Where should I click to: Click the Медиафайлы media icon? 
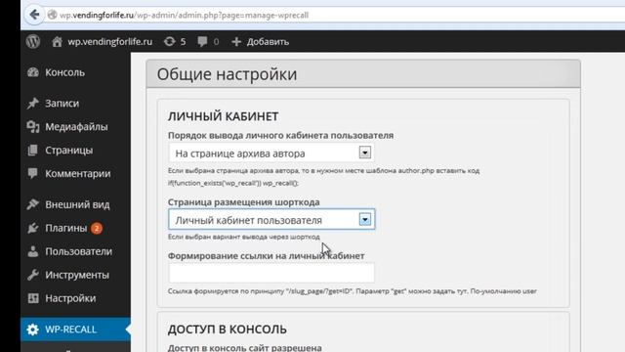33,126
